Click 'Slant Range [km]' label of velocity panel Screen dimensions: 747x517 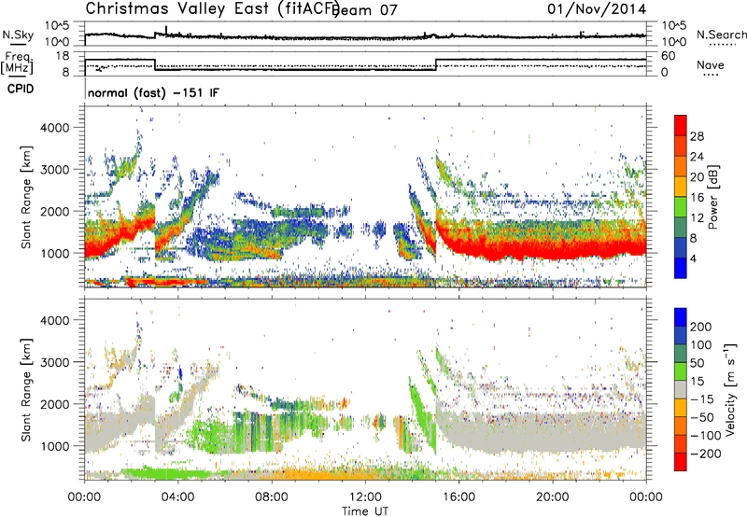pos(26,389)
